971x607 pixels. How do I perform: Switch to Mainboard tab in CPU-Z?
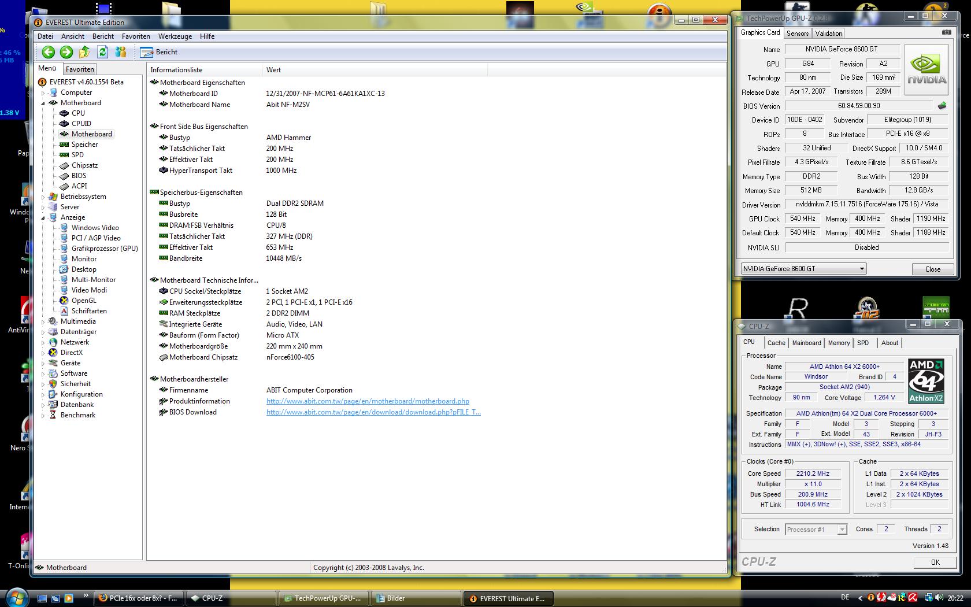point(806,343)
